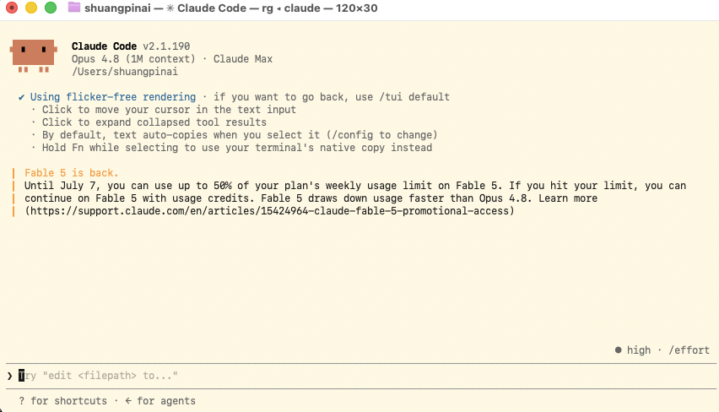Image resolution: width=719 pixels, height=412 pixels.
Task: Focus the "Try edit <filepath> to..." prompt input
Action: pyautogui.click(x=361, y=376)
